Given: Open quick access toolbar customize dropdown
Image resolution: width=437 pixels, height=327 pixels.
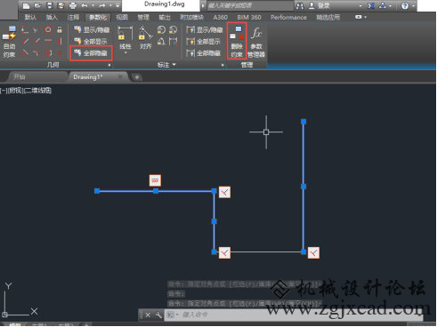Looking at the screenshot, I should 117,5.
